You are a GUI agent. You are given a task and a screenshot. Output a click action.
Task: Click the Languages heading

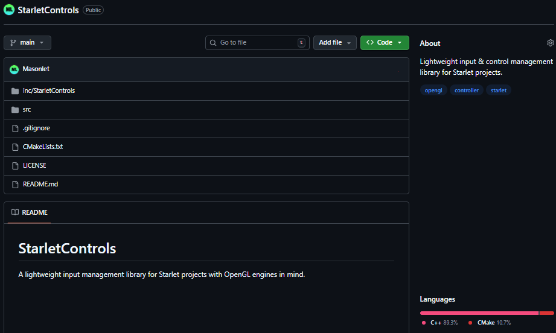click(x=438, y=299)
